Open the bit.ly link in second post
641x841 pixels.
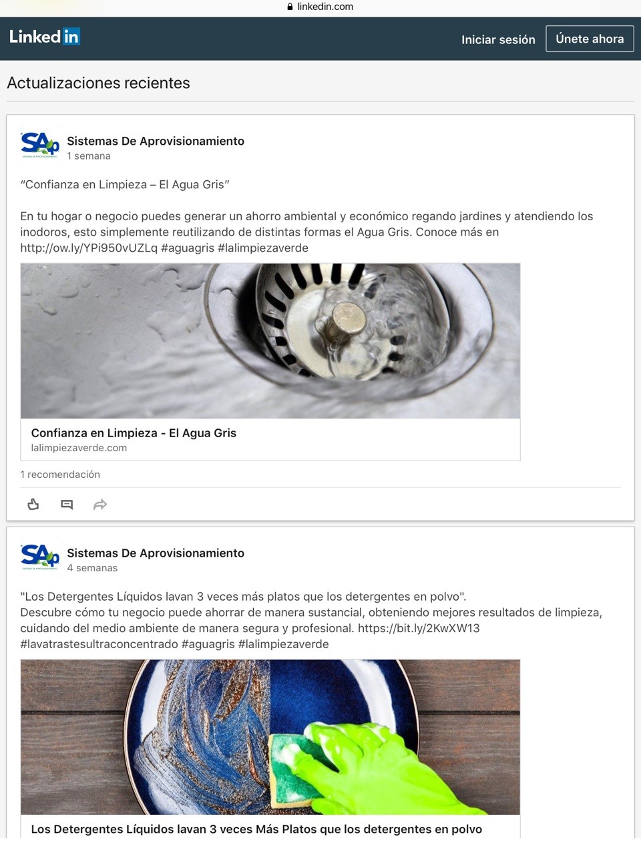pyautogui.click(x=419, y=628)
